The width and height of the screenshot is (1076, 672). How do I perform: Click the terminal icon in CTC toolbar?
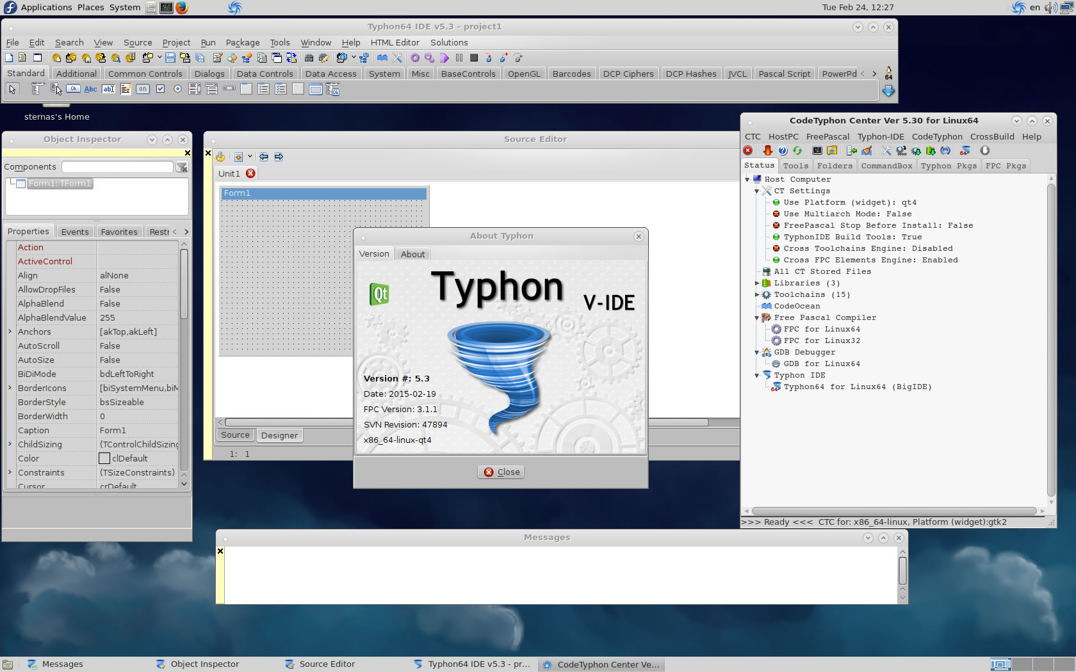[817, 150]
